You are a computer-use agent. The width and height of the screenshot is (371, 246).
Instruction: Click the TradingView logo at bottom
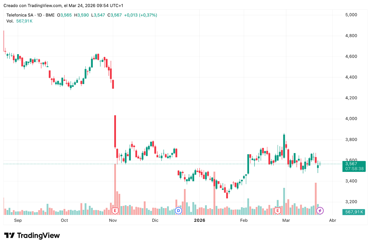click(x=32, y=235)
